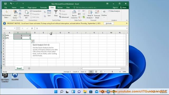This screenshot has height=95, width=169.
Task: Switch to Normal view
Action: coord(91,72)
